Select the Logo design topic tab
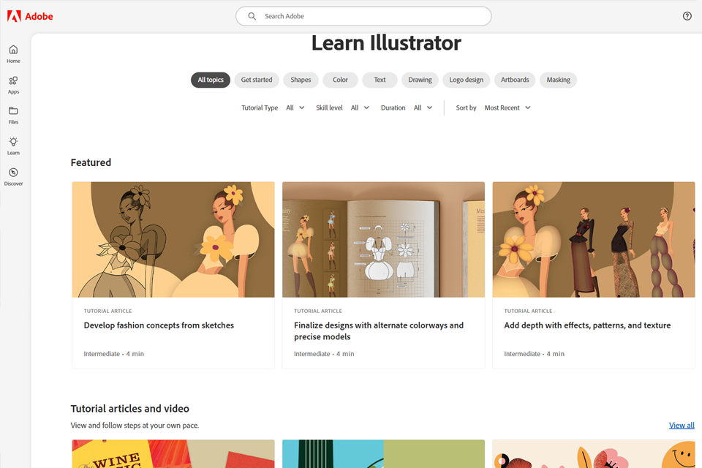The image size is (702, 468). [x=466, y=80]
